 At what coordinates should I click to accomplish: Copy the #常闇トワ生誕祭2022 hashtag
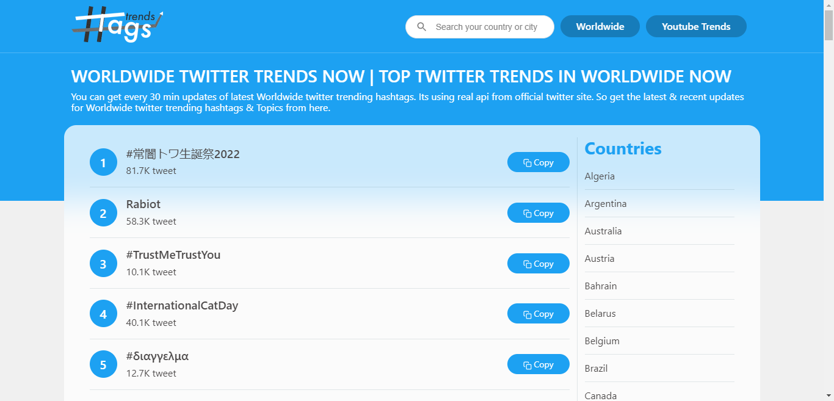point(538,162)
